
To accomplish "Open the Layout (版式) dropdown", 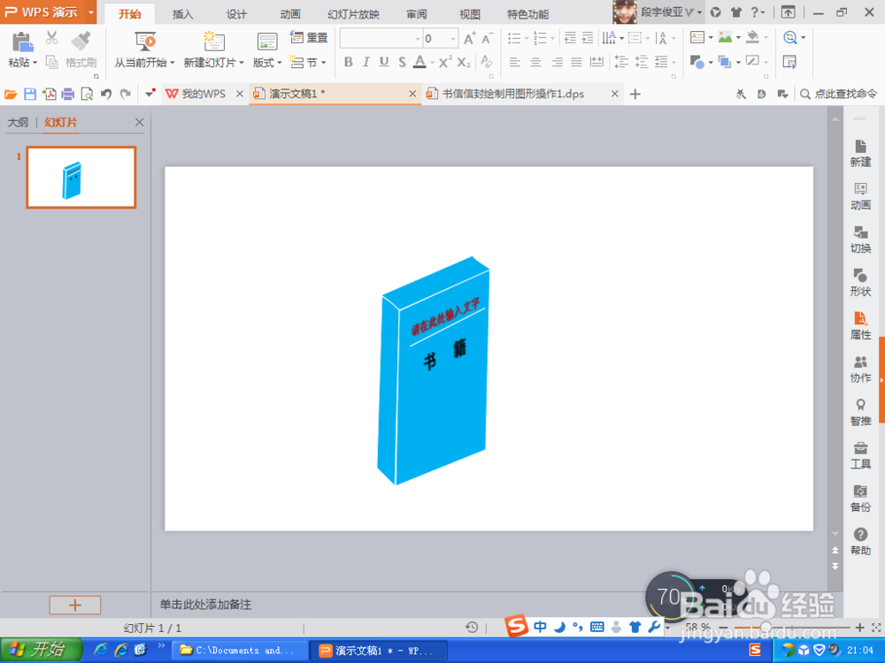I will [267, 63].
